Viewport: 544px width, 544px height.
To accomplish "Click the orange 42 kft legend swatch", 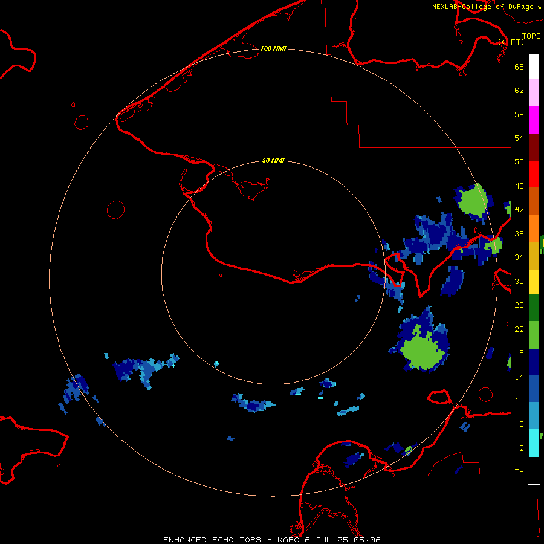I will point(534,228).
